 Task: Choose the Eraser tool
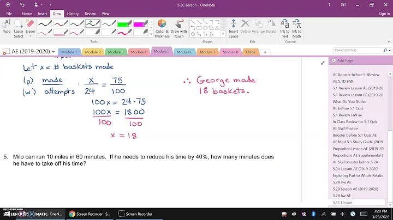[x=31, y=27]
